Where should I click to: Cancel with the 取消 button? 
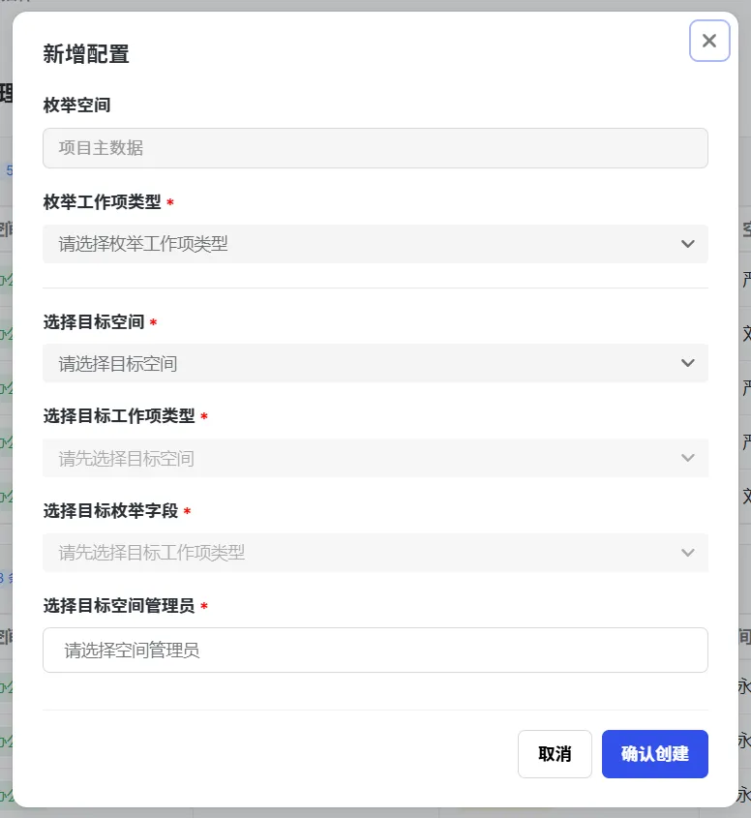click(555, 754)
